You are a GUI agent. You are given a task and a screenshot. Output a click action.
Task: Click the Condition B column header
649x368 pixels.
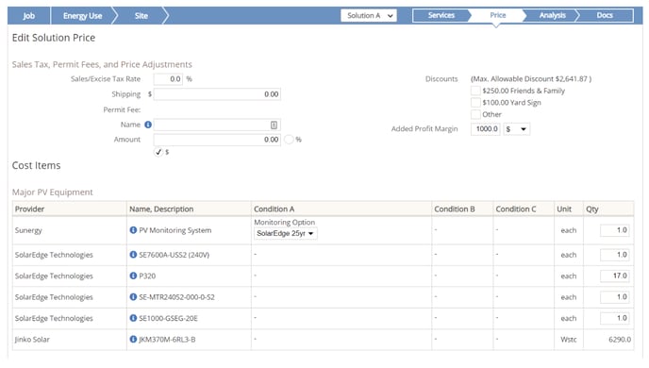[462, 209]
